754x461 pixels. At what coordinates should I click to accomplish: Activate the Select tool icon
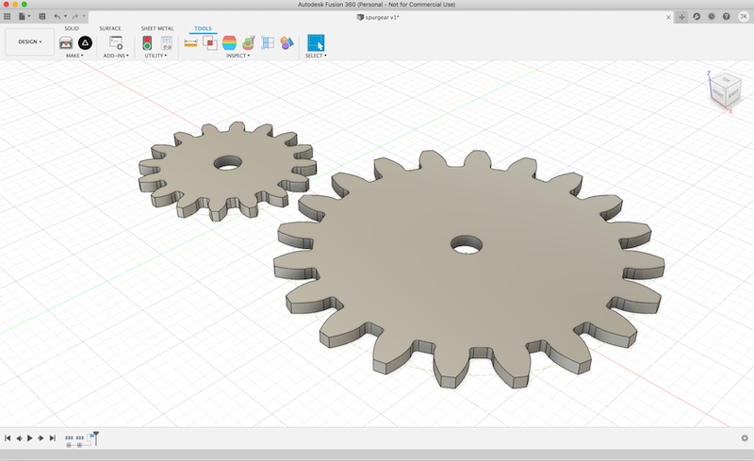[316, 42]
